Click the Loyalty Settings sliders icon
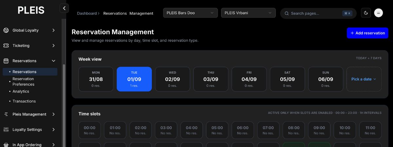393x147 pixels. click(6, 130)
